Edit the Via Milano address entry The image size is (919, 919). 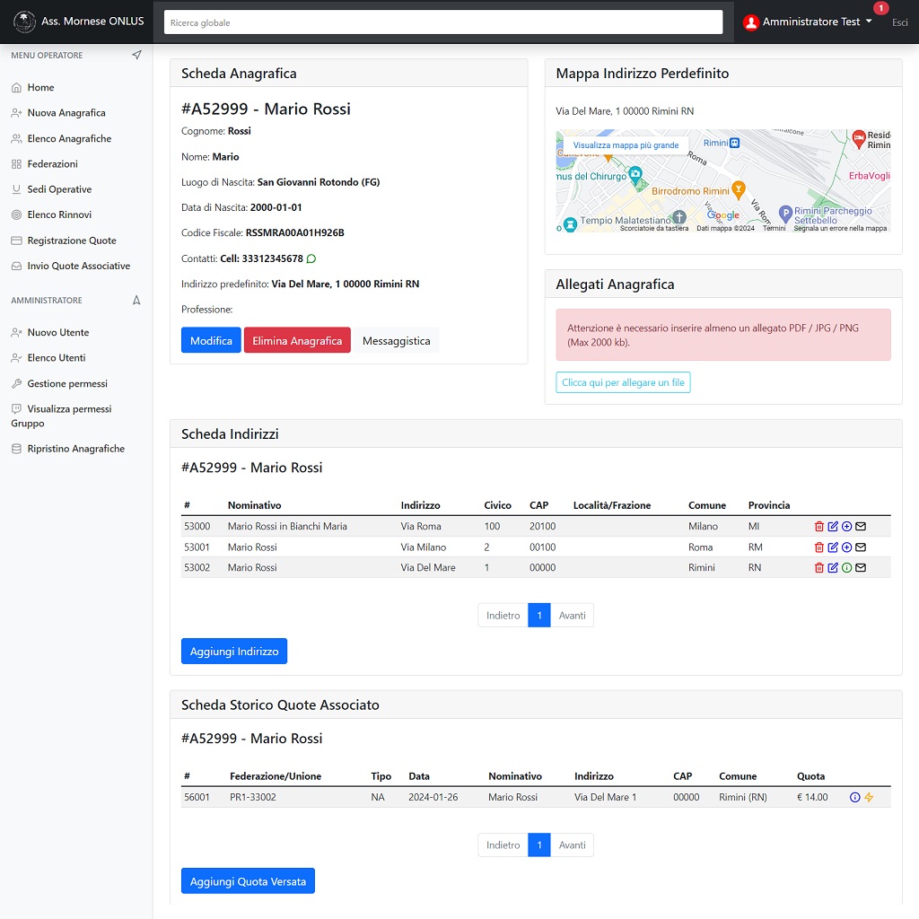[833, 547]
